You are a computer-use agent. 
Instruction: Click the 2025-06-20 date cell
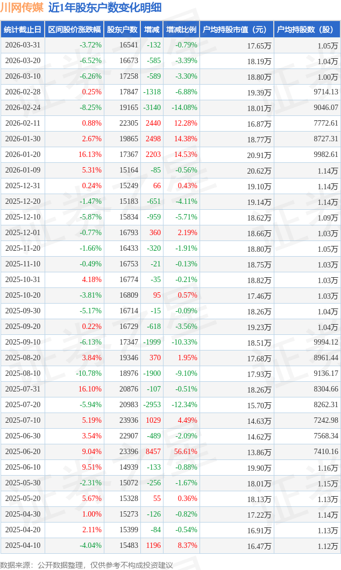(x=23, y=452)
